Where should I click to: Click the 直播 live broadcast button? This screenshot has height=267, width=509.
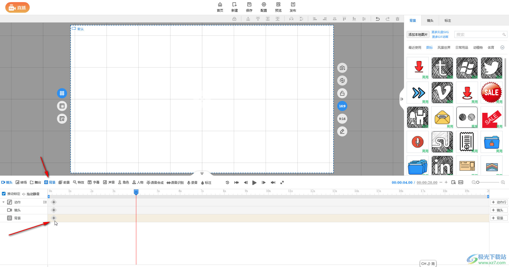17,7
